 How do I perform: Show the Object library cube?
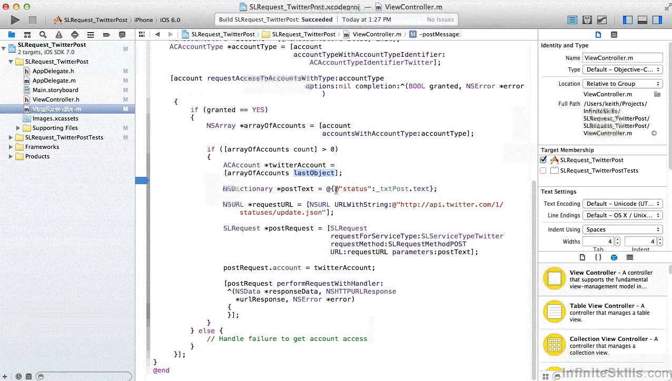pos(614,257)
